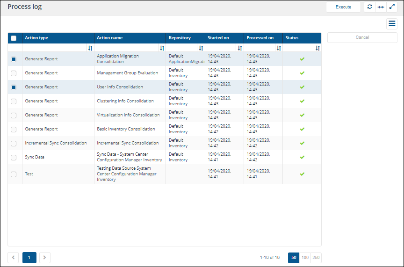This screenshot has width=404, height=267.
Task: Select page 1 in pagination
Action: coord(29,257)
